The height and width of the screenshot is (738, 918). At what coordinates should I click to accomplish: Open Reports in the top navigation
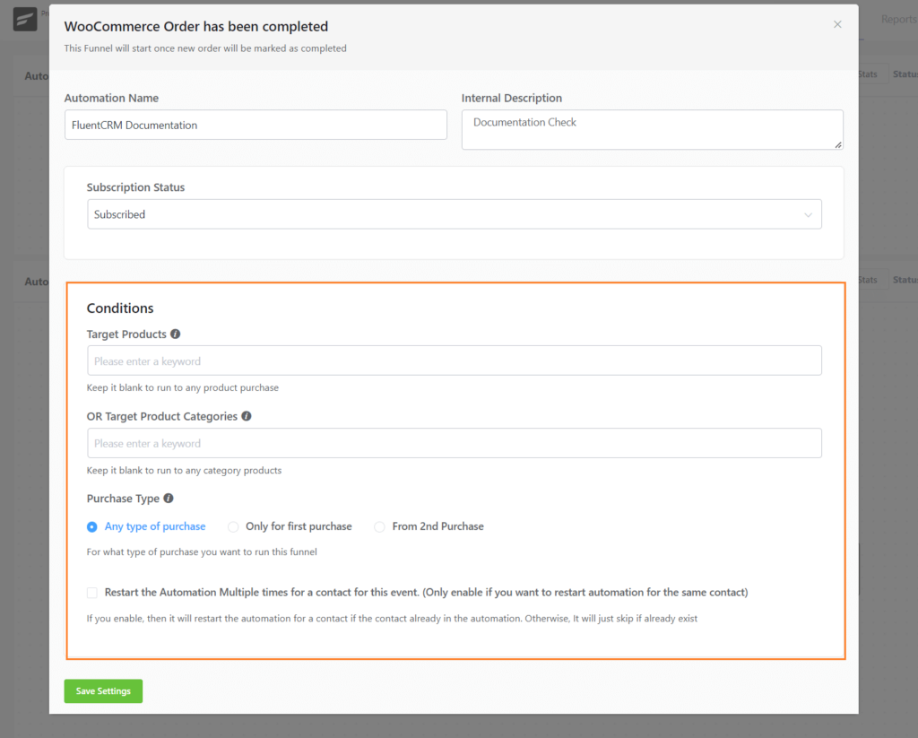(899, 19)
